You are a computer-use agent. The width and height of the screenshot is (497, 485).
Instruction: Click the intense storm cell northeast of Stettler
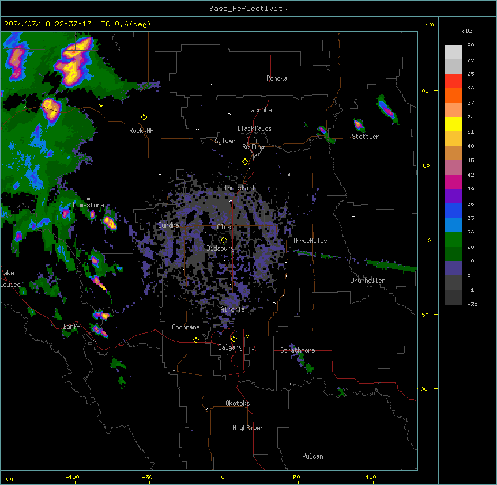[x=387, y=109]
